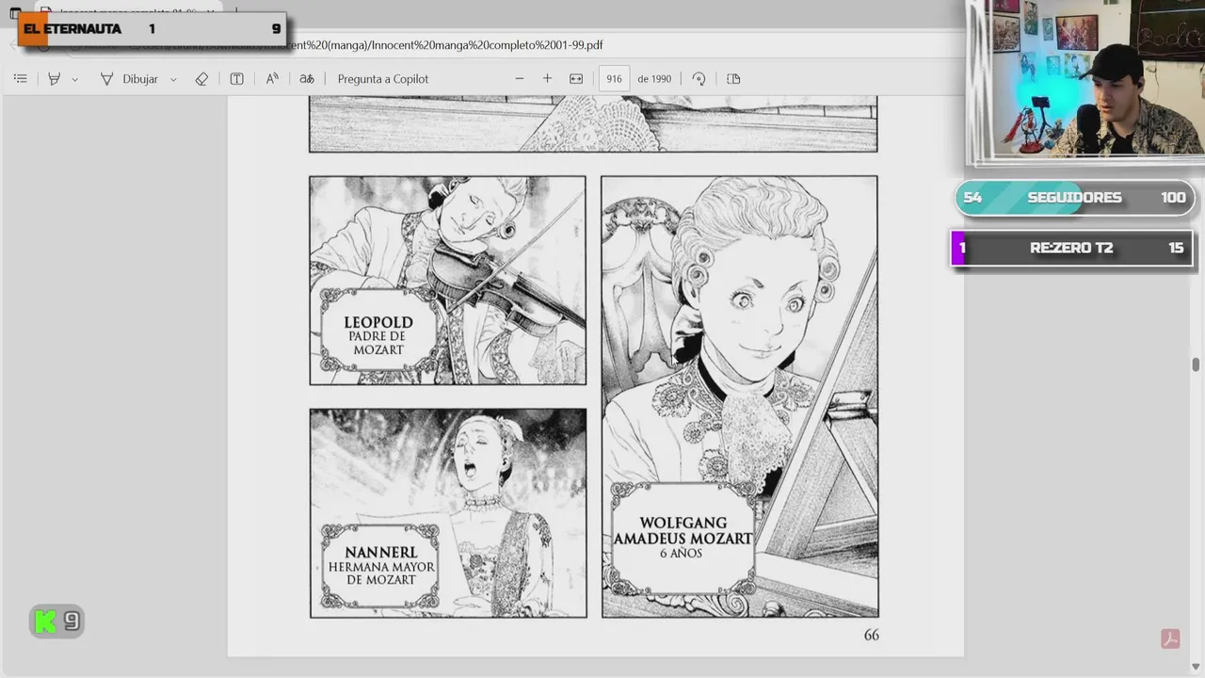Start read aloud feature
This screenshot has height=678, width=1205.
(x=272, y=79)
